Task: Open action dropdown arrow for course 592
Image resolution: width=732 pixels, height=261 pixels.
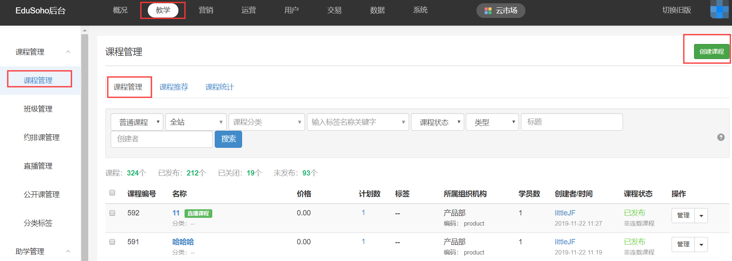Action: pyautogui.click(x=701, y=216)
